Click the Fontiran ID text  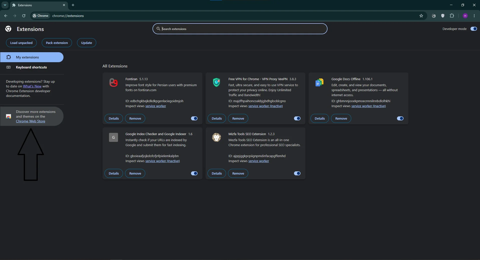pos(154,101)
